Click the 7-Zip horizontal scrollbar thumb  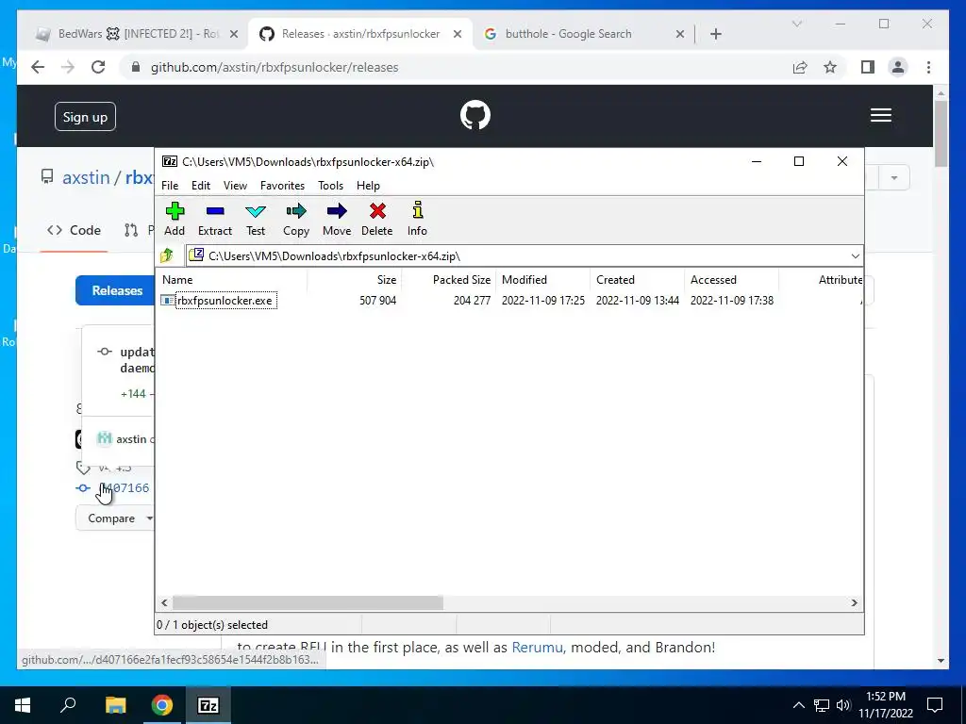[x=308, y=602]
